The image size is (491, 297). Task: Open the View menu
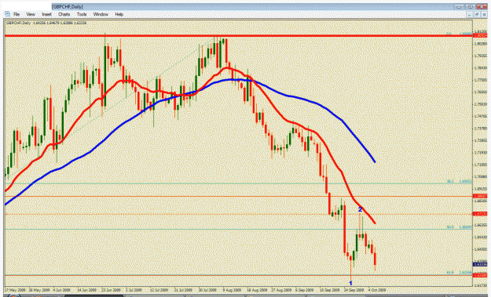[x=31, y=14]
